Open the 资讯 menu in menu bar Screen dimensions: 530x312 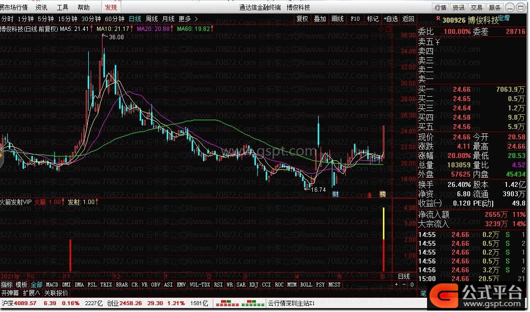click(x=41, y=7)
